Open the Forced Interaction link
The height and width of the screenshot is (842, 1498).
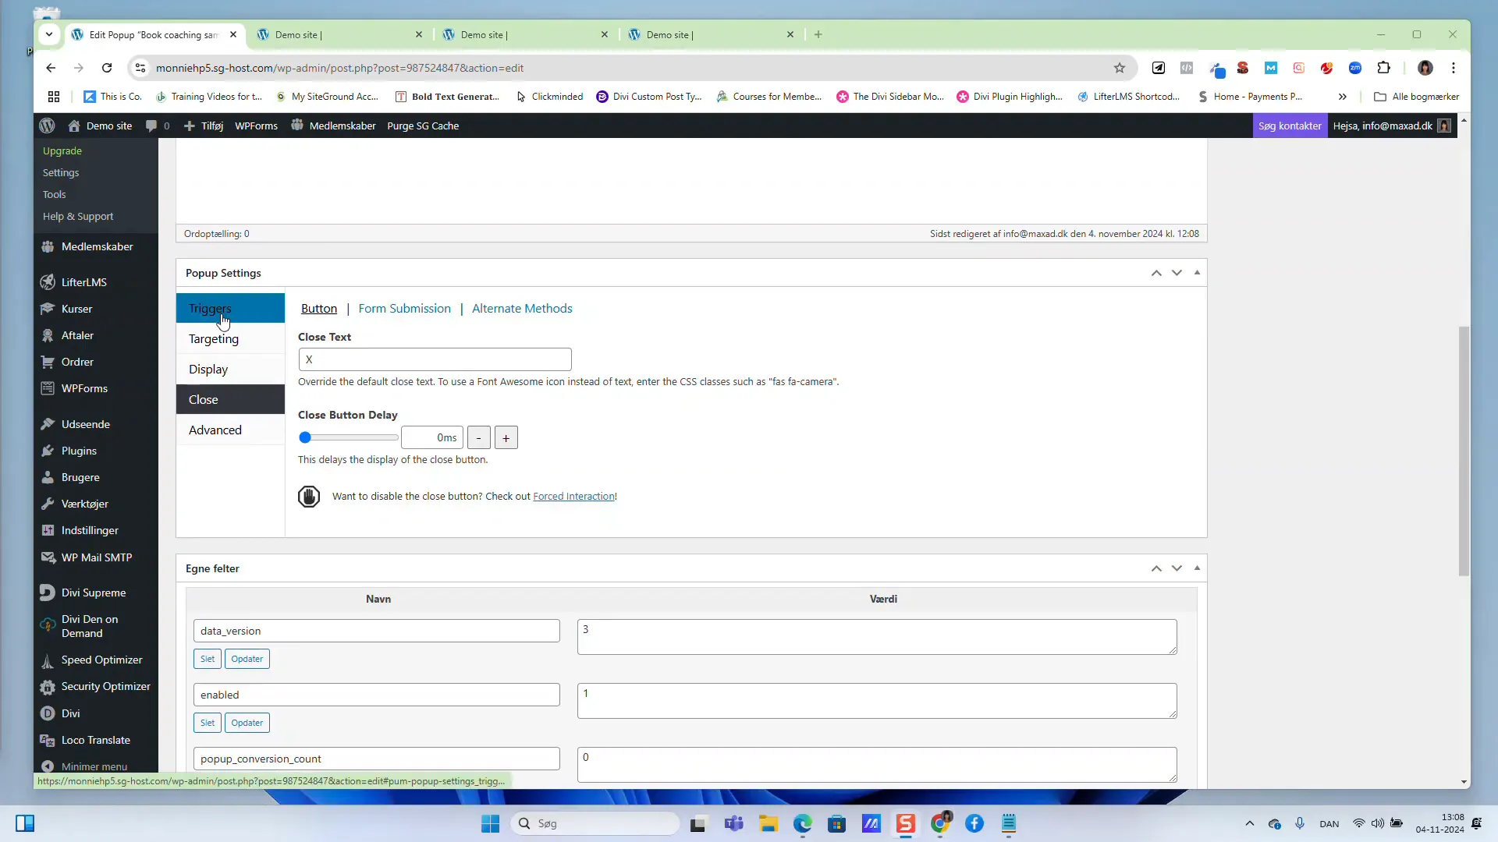(573, 496)
